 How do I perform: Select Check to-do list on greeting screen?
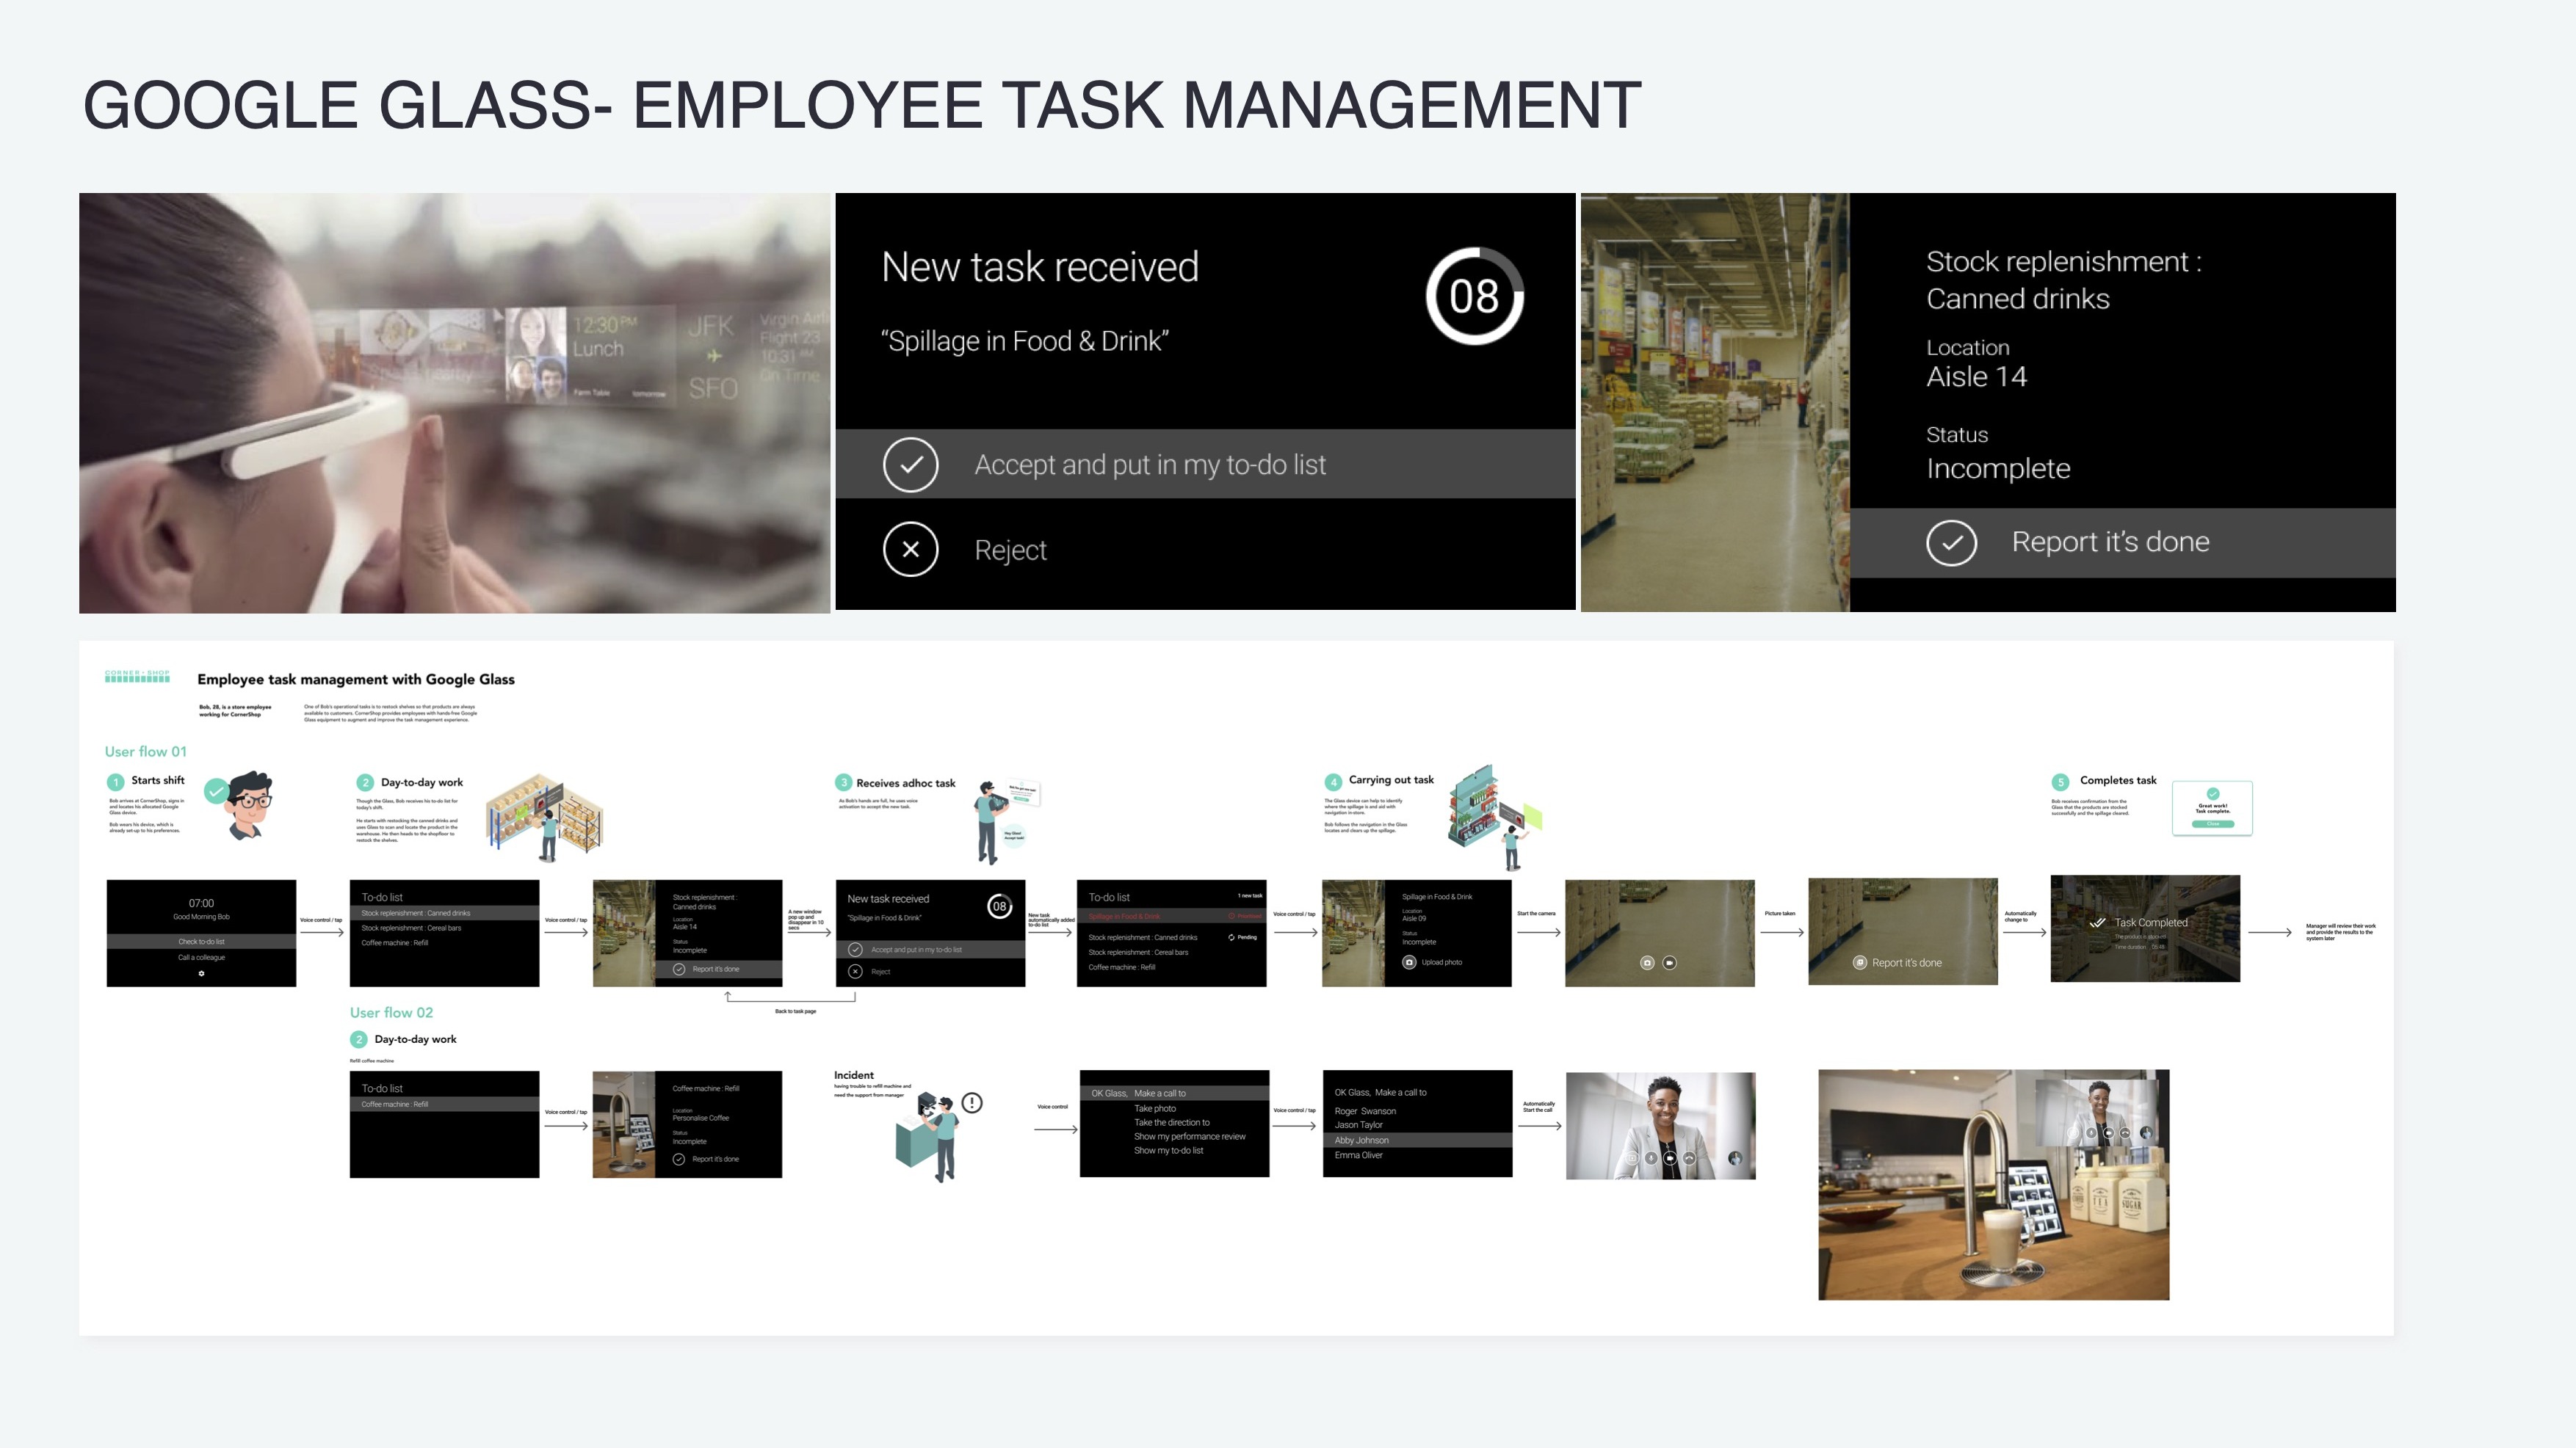(x=201, y=942)
